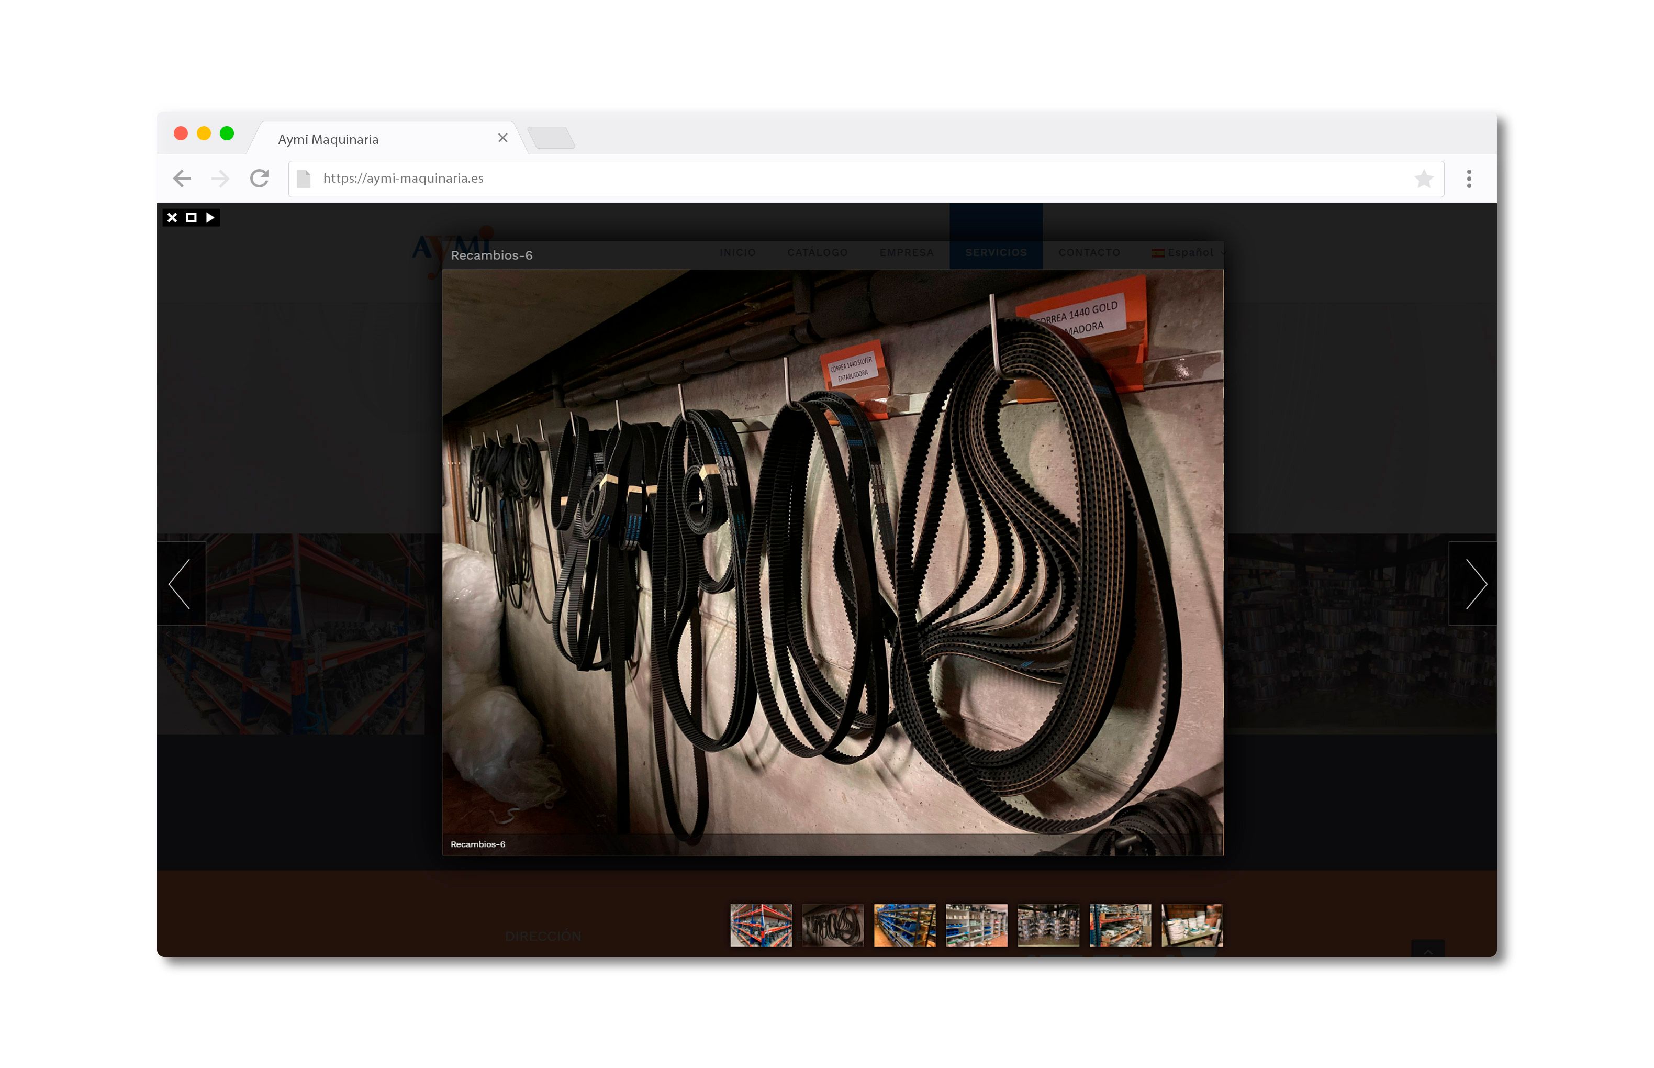Focus the address bar URL field
Screen dimensions: 1654x1068
tap(866, 179)
